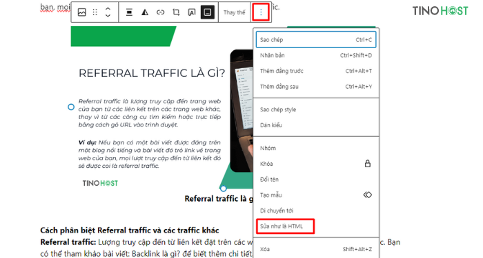Open the three-dot block options menu

pos(261,12)
